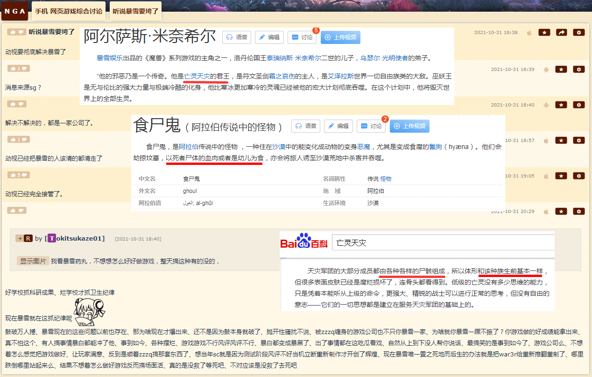Upvote reply 动视已经完全接管了
This screenshot has height=377, width=592.
(x=14, y=175)
